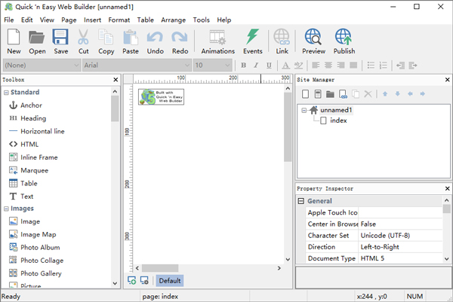Click the Copy toolbar icon
The image size is (453, 302).
pos(106,41)
